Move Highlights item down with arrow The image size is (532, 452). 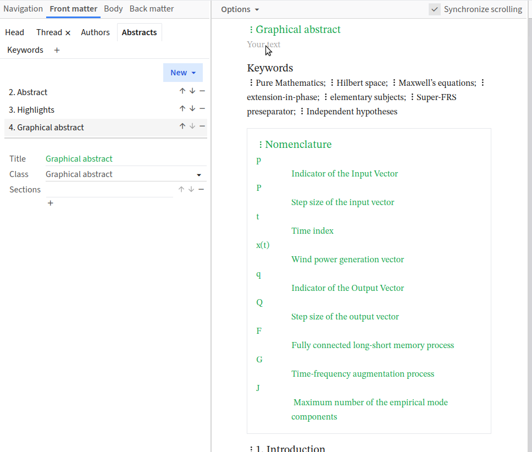pyautogui.click(x=192, y=109)
